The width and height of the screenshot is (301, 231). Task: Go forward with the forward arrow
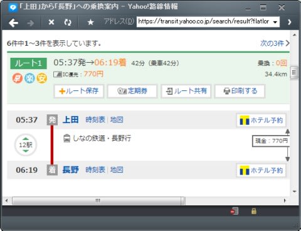(31, 23)
